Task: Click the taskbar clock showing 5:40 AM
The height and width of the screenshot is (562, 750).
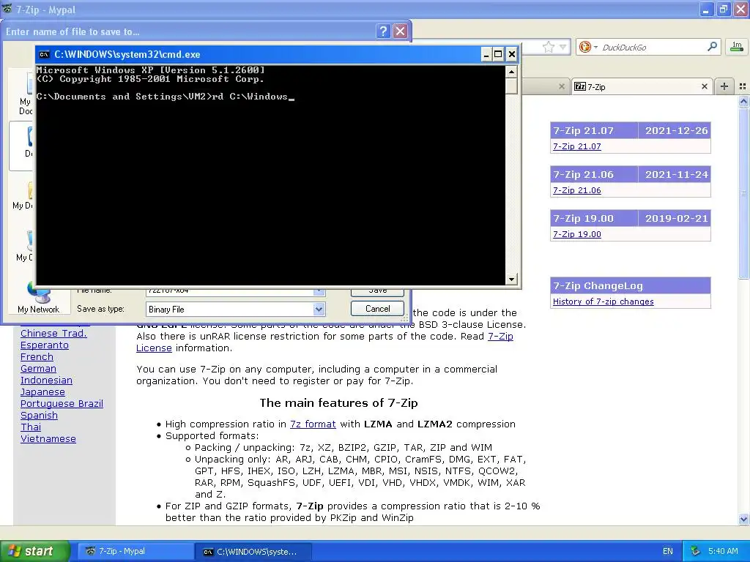Action: pos(723,551)
